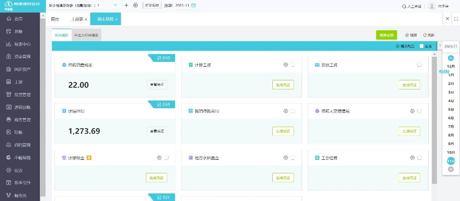
Task: Collapse the month panel with double-chevron
Action: [x=439, y=46]
